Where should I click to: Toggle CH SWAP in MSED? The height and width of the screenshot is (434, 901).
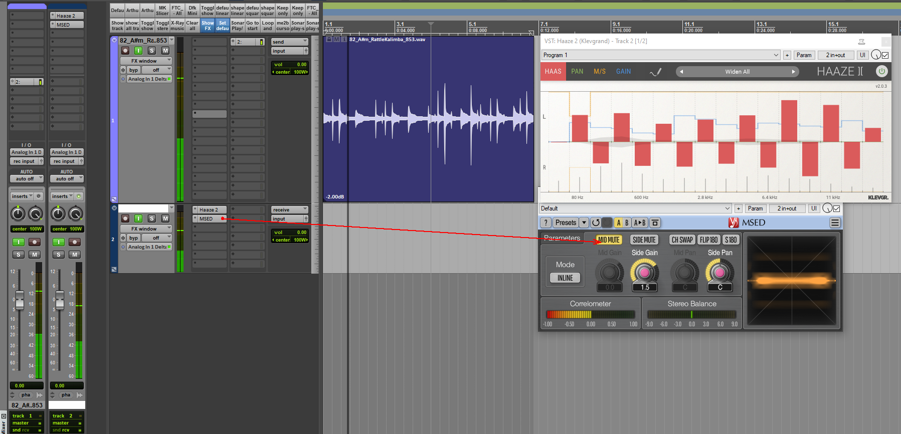[x=682, y=240]
